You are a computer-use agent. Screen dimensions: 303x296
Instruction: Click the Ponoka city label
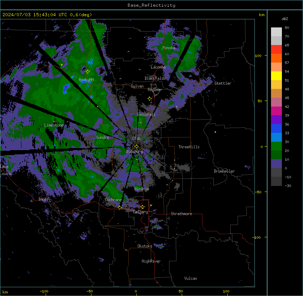click(169, 48)
